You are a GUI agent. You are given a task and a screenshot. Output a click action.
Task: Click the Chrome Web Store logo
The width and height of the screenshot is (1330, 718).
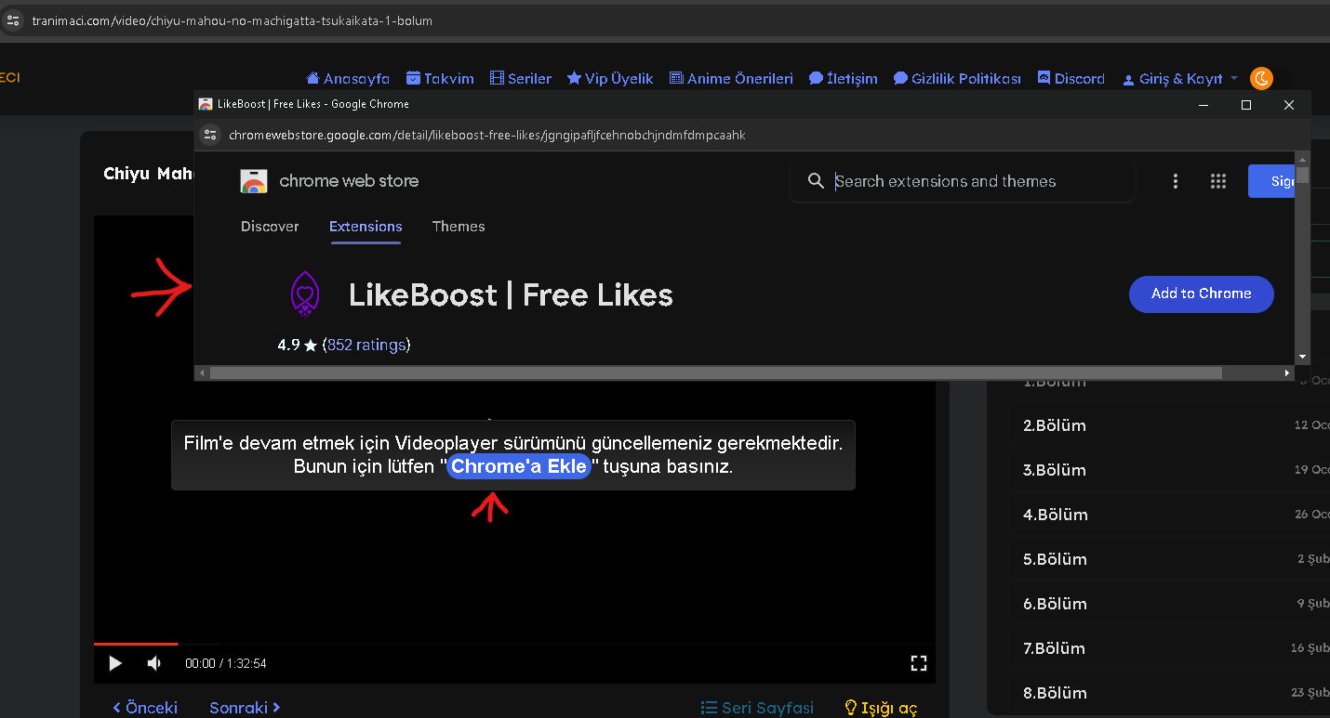[x=254, y=181]
